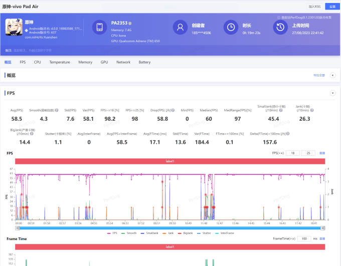
Task: Open the Temperature tab
Action: (60, 62)
